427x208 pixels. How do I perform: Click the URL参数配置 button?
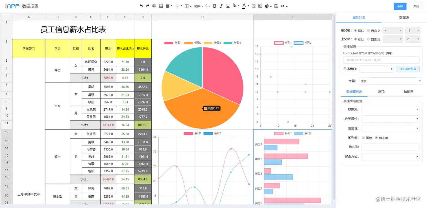(x=408, y=69)
